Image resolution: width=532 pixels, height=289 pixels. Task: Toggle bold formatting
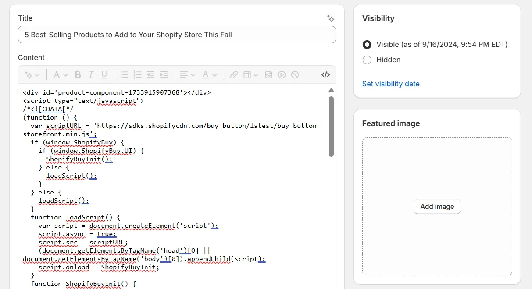[78, 75]
